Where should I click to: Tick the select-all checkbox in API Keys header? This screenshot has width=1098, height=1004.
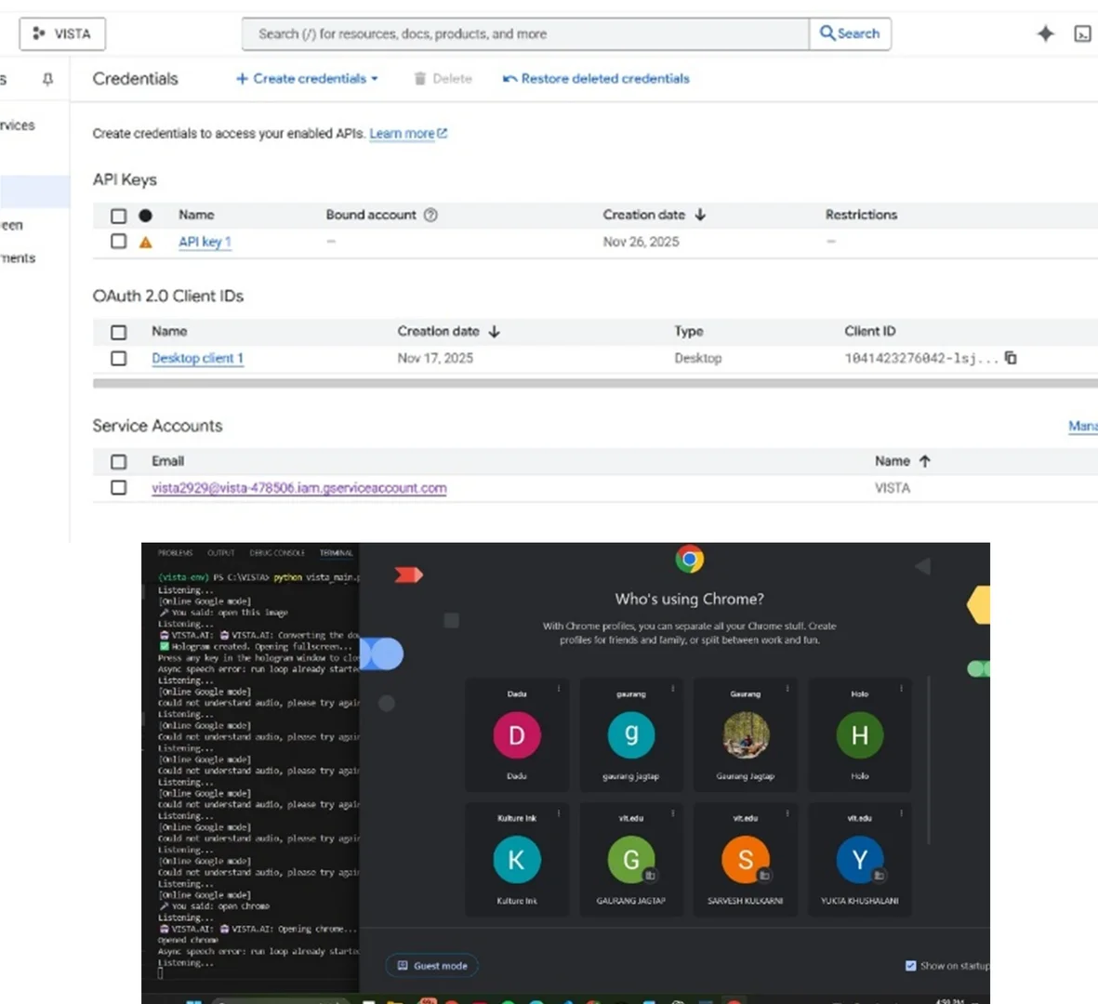click(118, 216)
